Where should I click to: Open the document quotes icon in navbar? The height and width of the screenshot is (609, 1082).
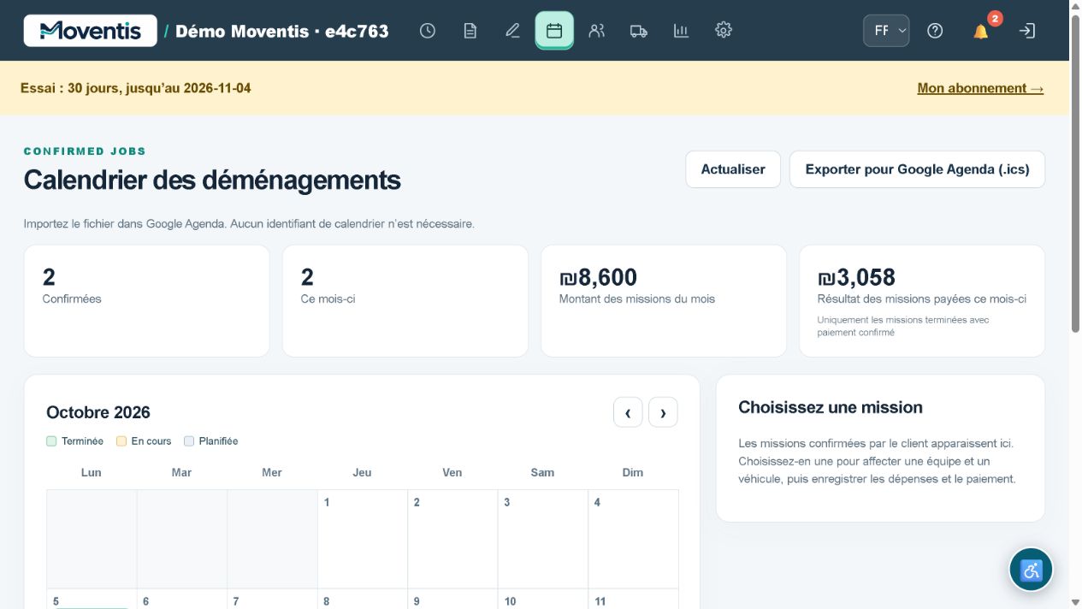pyautogui.click(x=470, y=31)
